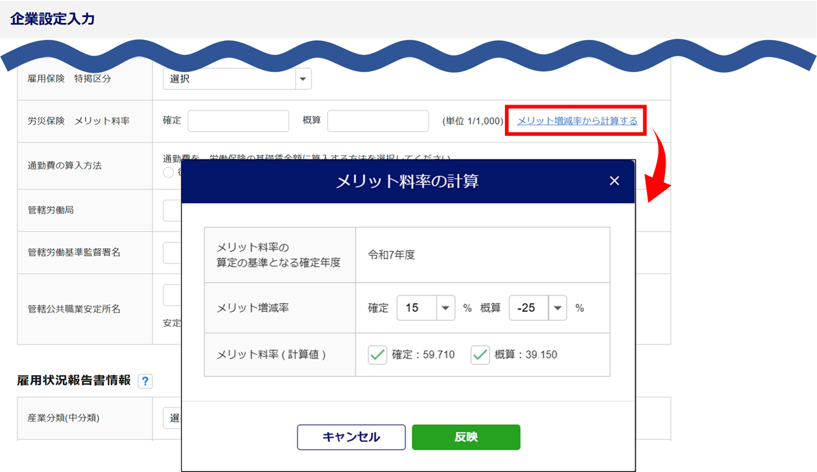The image size is (817, 472).
Task: Click the メリット増減率 row label
Action: pyautogui.click(x=253, y=307)
